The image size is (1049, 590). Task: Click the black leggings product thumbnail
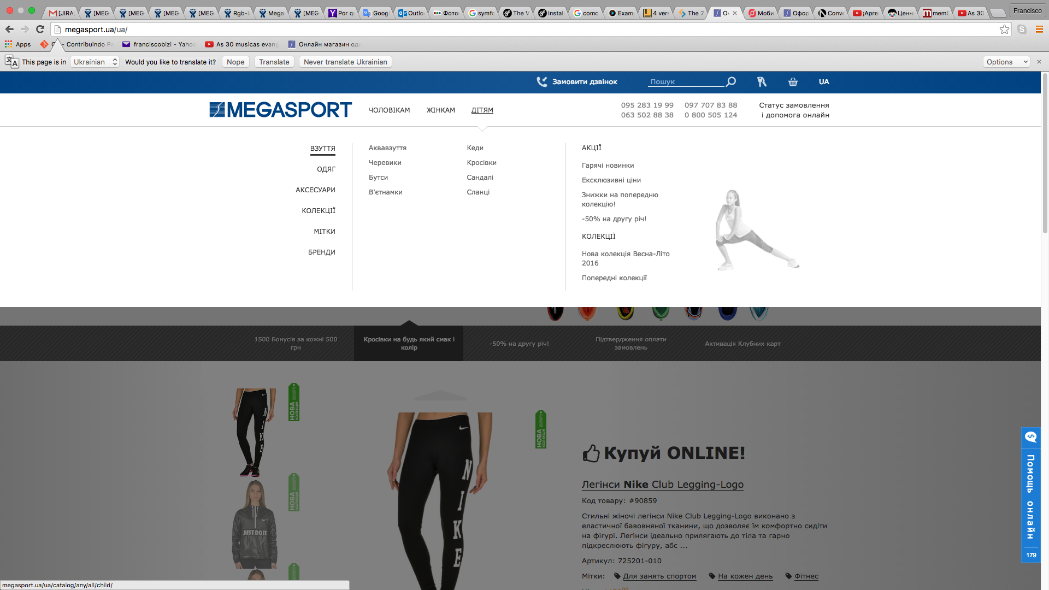[x=254, y=432]
